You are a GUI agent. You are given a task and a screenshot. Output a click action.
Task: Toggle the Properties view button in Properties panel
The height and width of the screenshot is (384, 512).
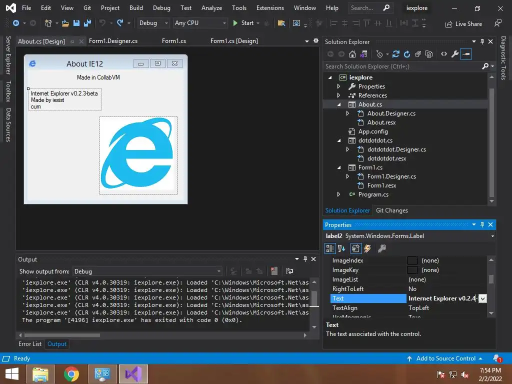point(355,248)
